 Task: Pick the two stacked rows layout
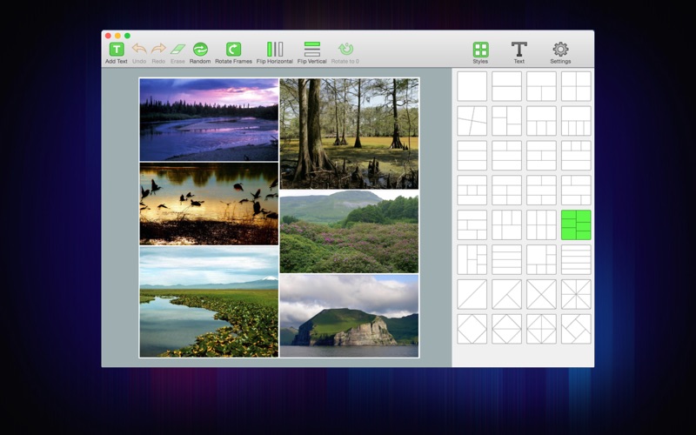click(x=506, y=86)
